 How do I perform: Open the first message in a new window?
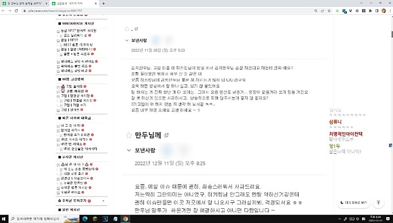point(137,29)
